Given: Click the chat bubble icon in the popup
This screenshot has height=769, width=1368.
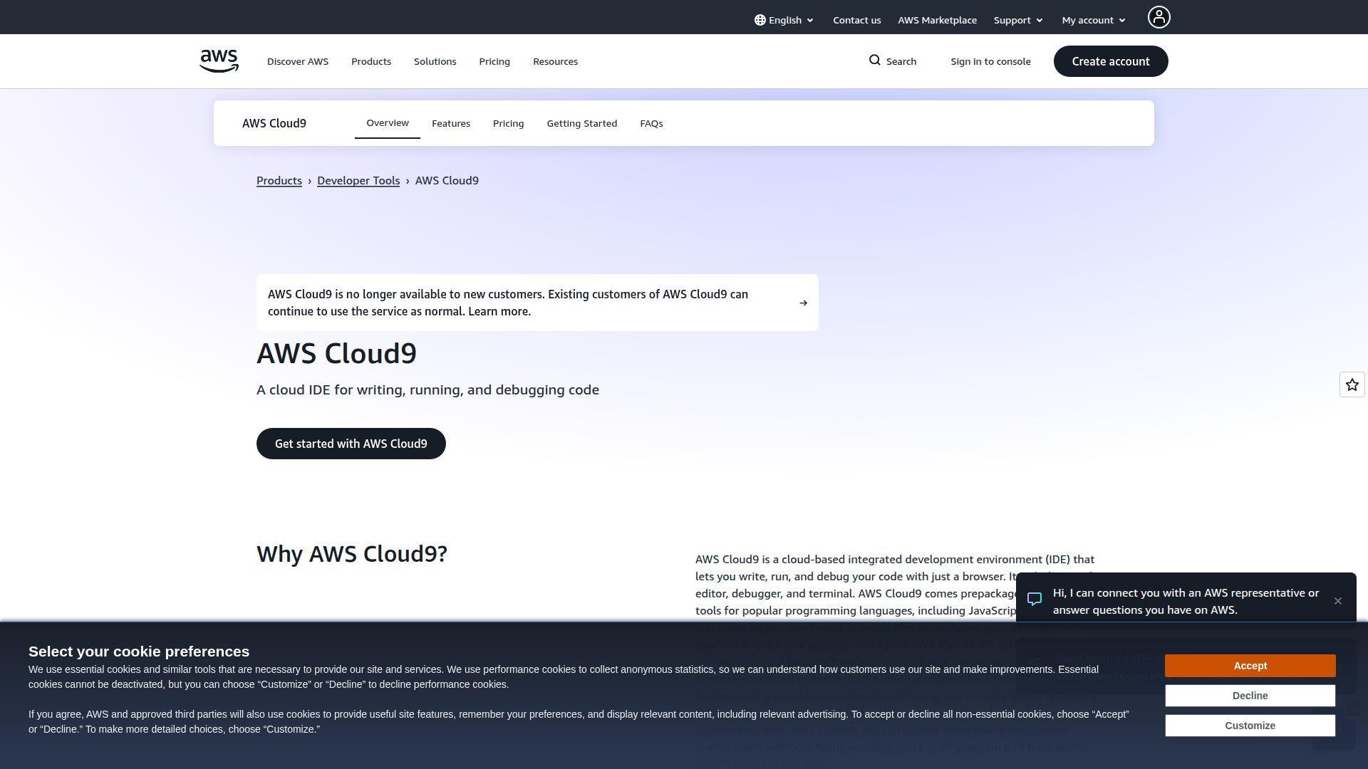Looking at the screenshot, I should point(1034,600).
